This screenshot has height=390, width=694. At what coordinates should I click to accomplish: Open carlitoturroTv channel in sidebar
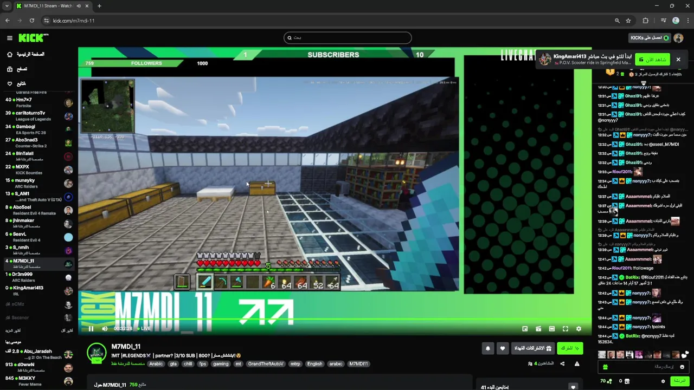pos(38,116)
